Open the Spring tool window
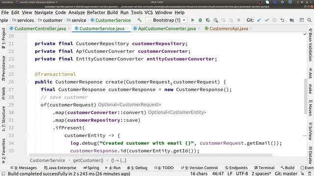Viewport: 314px width, 176px height. [x=91, y=168]
